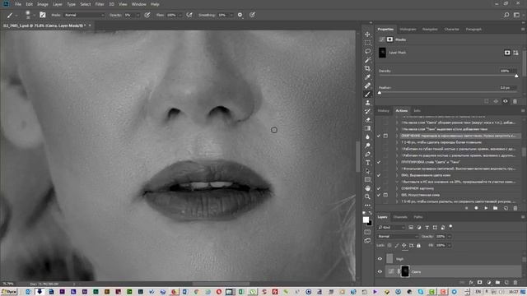Select the Rectangle shape tool

(x=368, y=179)
